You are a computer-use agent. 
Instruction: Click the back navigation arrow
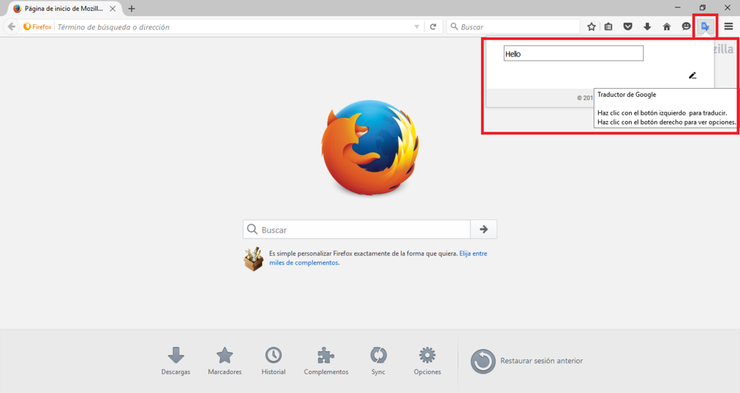click(x=11, y=27)
